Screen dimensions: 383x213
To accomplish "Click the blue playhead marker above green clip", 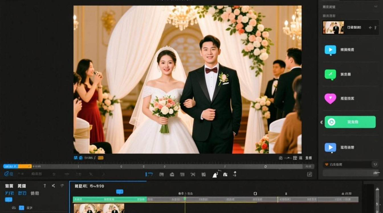I will click(x=120, y=192).
